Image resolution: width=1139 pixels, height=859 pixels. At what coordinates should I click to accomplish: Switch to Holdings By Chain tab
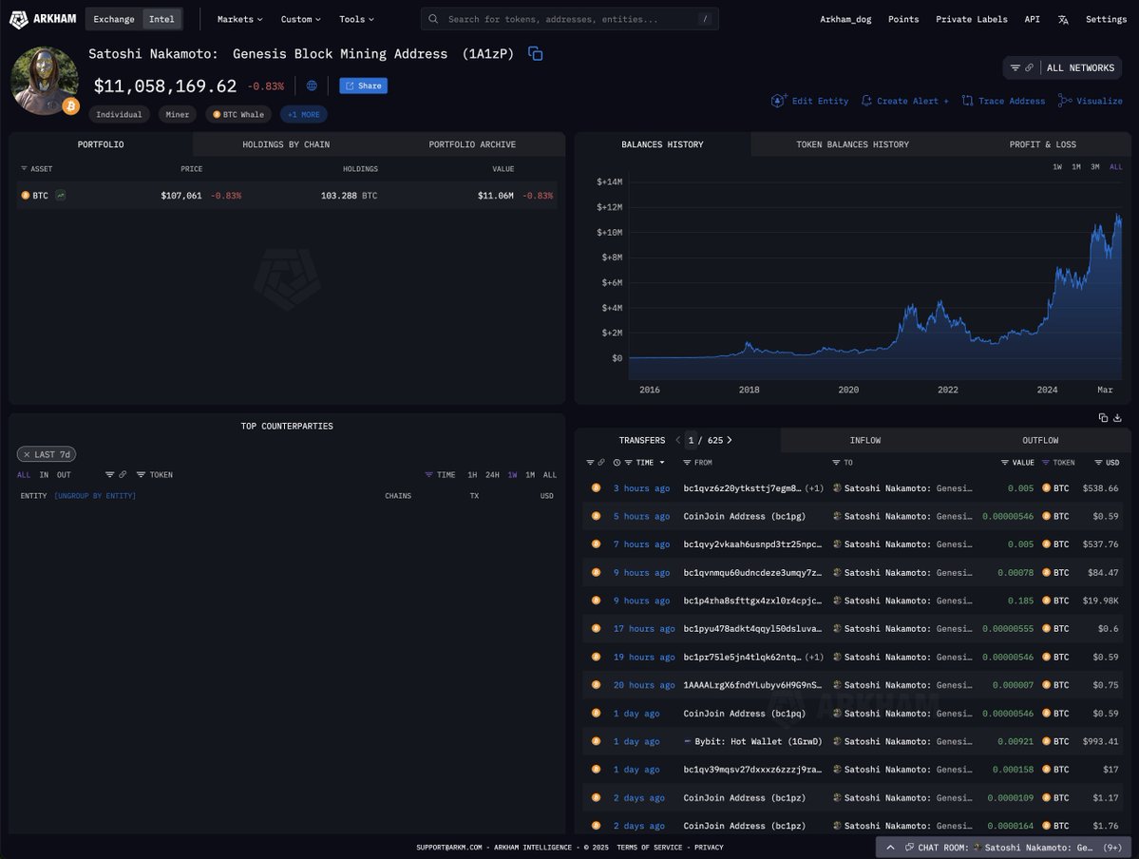tap(286, 144)
